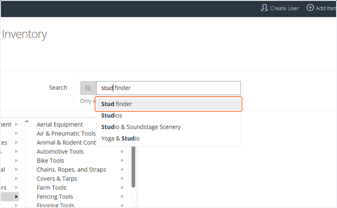Click the Inventory page heading
The height and width of the screenshot is (208, 337).
(x=24, y=34)
